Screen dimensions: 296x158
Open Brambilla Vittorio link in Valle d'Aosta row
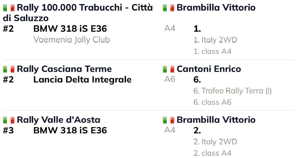tap(216, 120)
